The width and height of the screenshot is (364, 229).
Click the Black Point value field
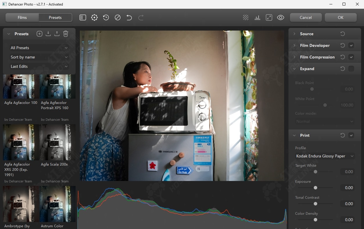click(x=347, y=89)
